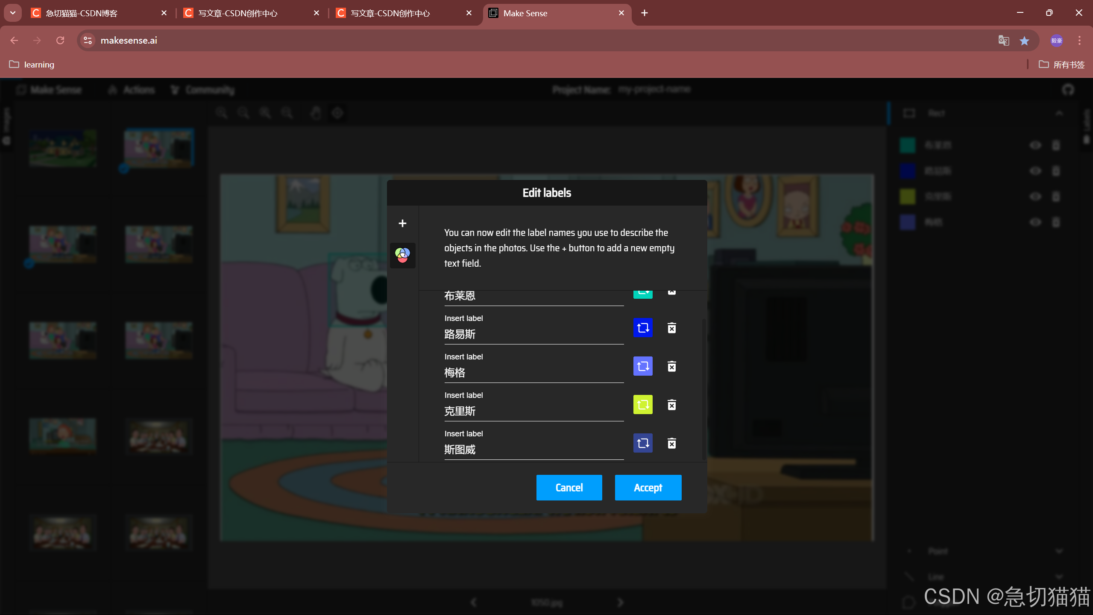Image resolution: width=1093 pixels, height=615 pixels.
Task: Delete the 克里斯 label with trash icon
Action: [x=671, y=405]
